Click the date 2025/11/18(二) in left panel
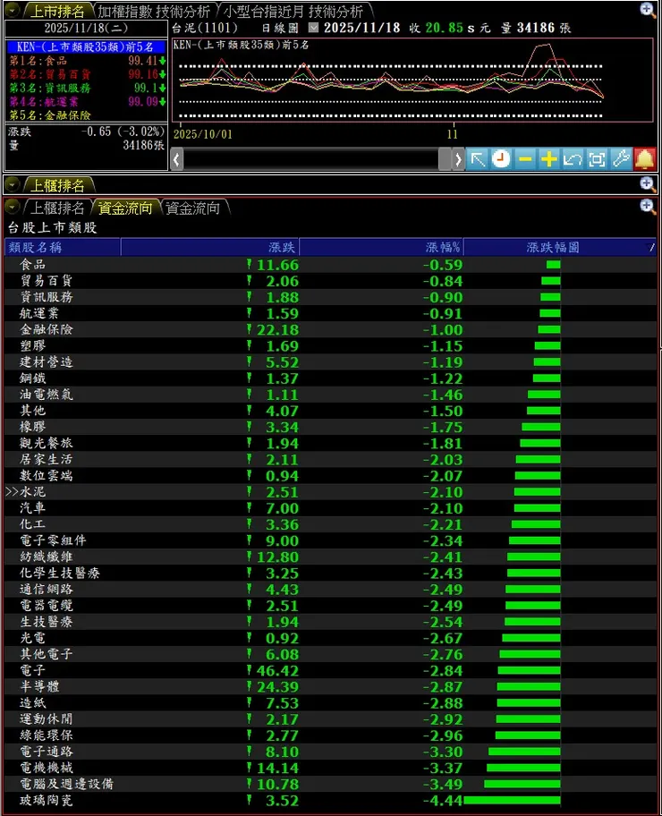 (x=86, y=28)
